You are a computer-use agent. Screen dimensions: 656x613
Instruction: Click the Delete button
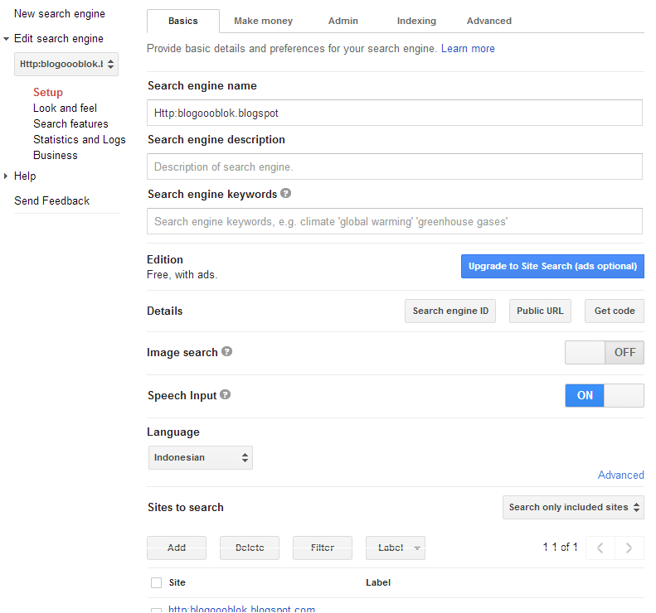coord(250,548)
